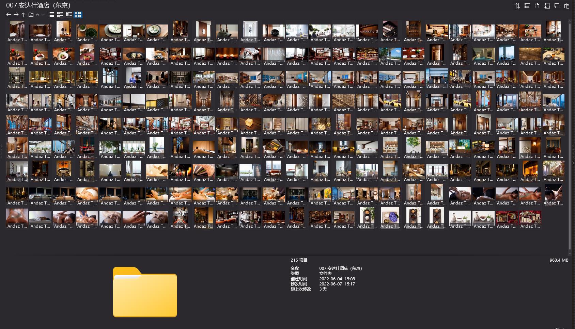Image resolution: width=575 pixels, height=329 pixels.
Task: Click the forward navigation arrow
Action: tap(16, 15)
